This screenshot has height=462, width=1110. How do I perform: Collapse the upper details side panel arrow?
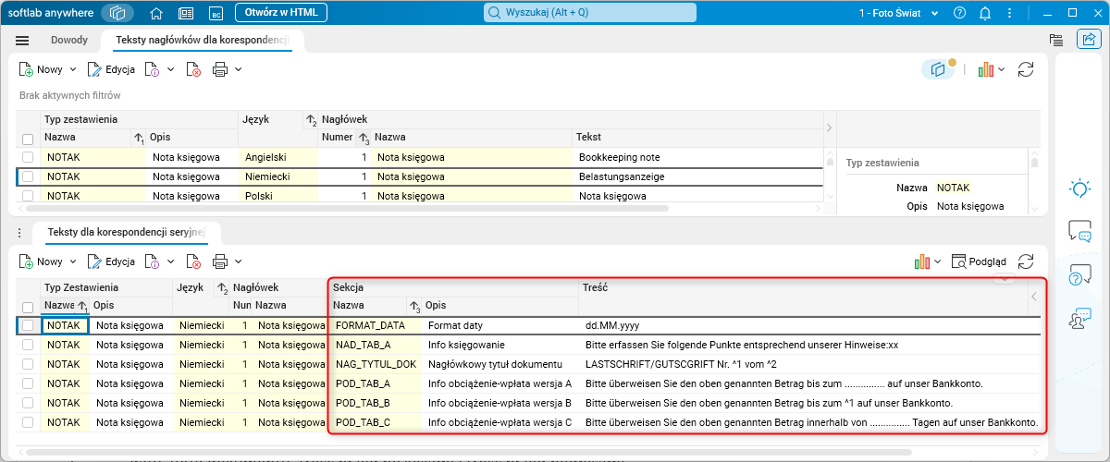pos(830,127)
